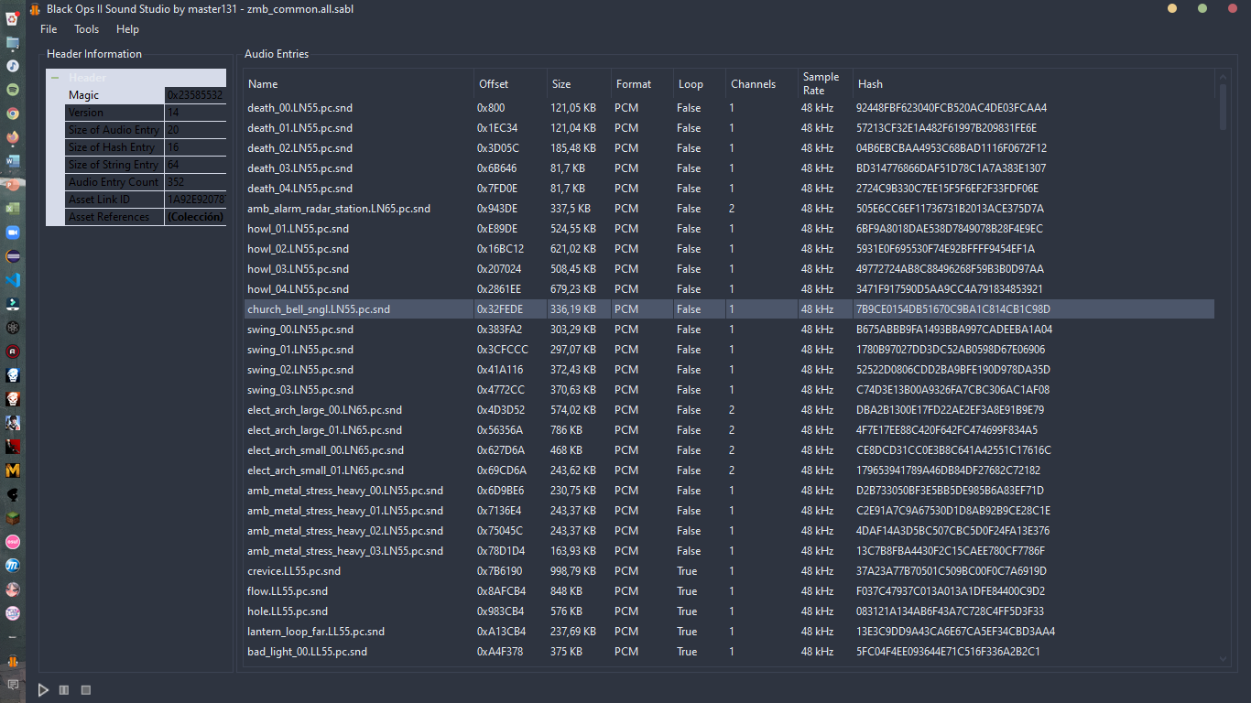Screen dimensions: 1251x703
Task: Open the Help menu
Action: point(128,29)
